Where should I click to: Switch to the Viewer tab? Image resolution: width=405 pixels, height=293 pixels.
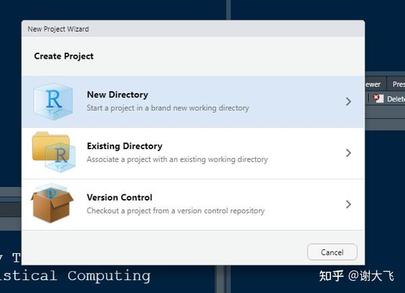pyautogui.click(x=373, y=84)
